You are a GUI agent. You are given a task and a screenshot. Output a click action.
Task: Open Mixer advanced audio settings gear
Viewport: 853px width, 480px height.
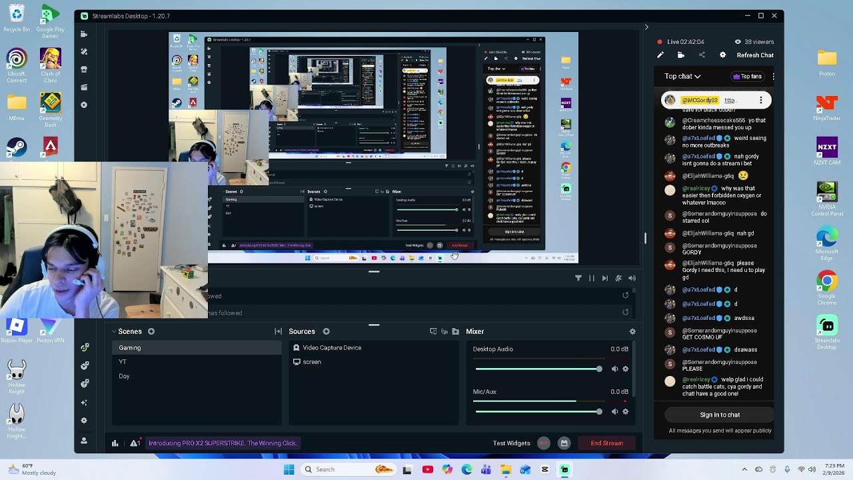(632, 331)
